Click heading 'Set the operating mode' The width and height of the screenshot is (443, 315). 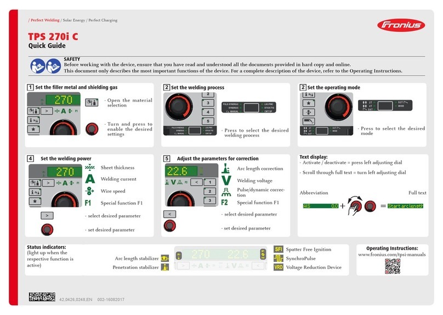(334, 88)
